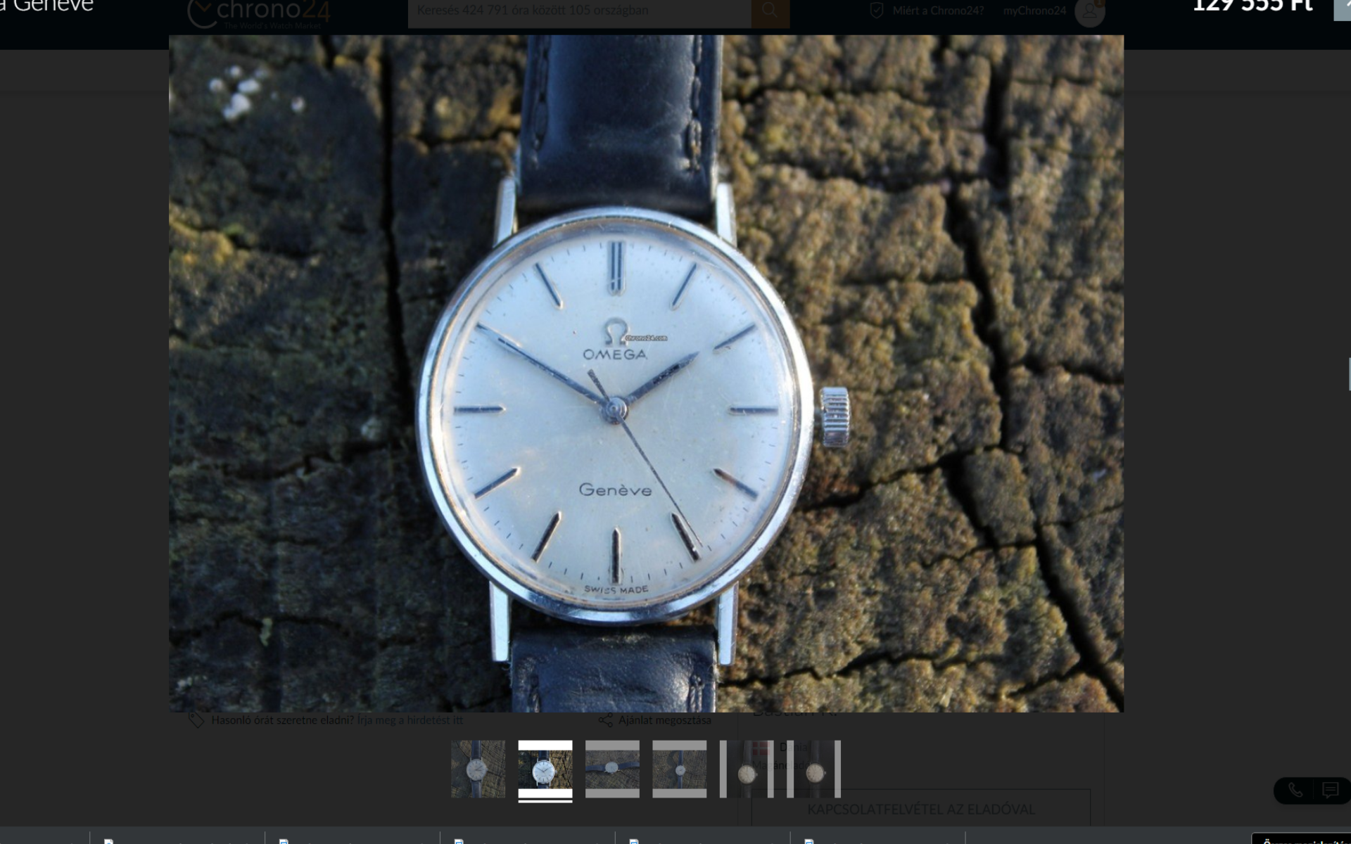The width and height of the screenshot is (1351, 844).
Task: Select the third watch thumbnail
Action: pyautogui.click(x=612, y=769)
